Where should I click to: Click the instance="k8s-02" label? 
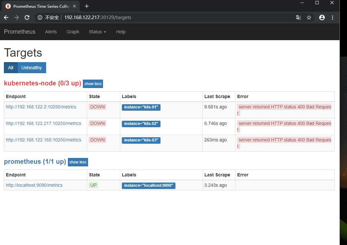pos(141,124)
